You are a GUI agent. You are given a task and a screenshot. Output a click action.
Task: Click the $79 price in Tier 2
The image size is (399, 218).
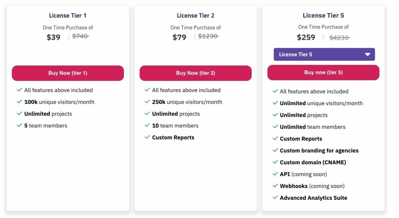coord(180,37)
